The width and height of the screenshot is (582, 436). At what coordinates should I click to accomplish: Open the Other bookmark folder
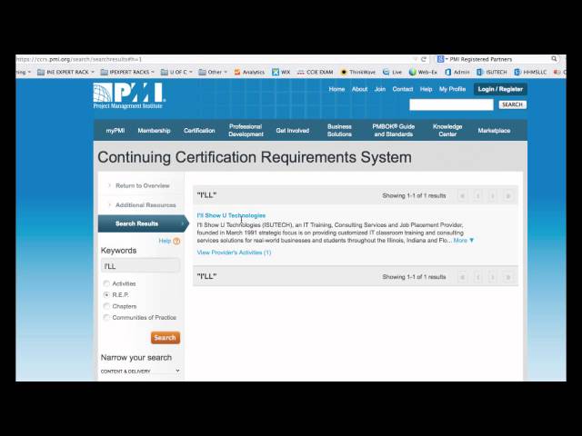coord(212,73)
